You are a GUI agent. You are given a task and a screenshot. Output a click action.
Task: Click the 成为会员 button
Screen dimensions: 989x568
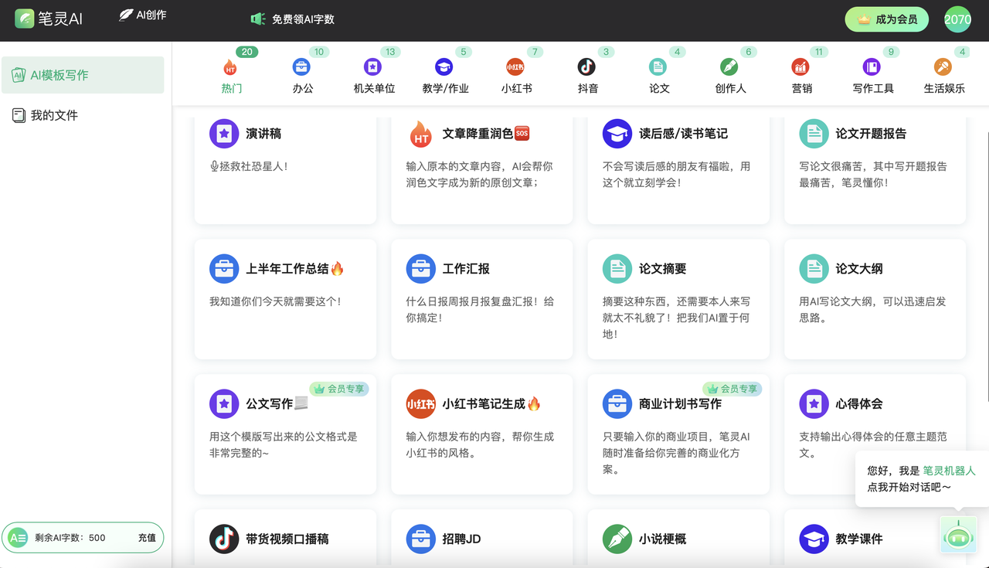point(886,19)
